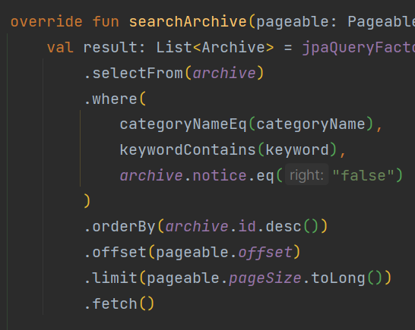
Task: Click the pageSize property
Action: [x=265, y=278]
